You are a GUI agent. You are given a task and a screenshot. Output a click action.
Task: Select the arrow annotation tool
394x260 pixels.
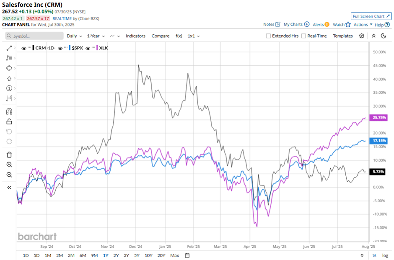[9, 79]
